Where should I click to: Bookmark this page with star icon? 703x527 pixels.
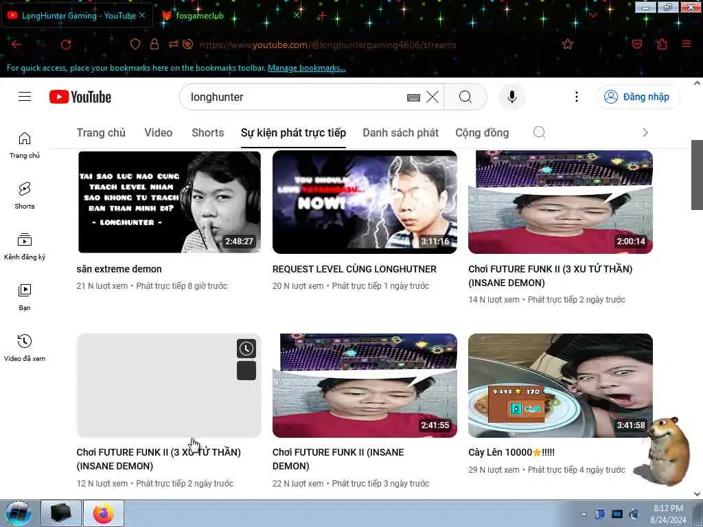pyautogui.click(x=568, y=44)
